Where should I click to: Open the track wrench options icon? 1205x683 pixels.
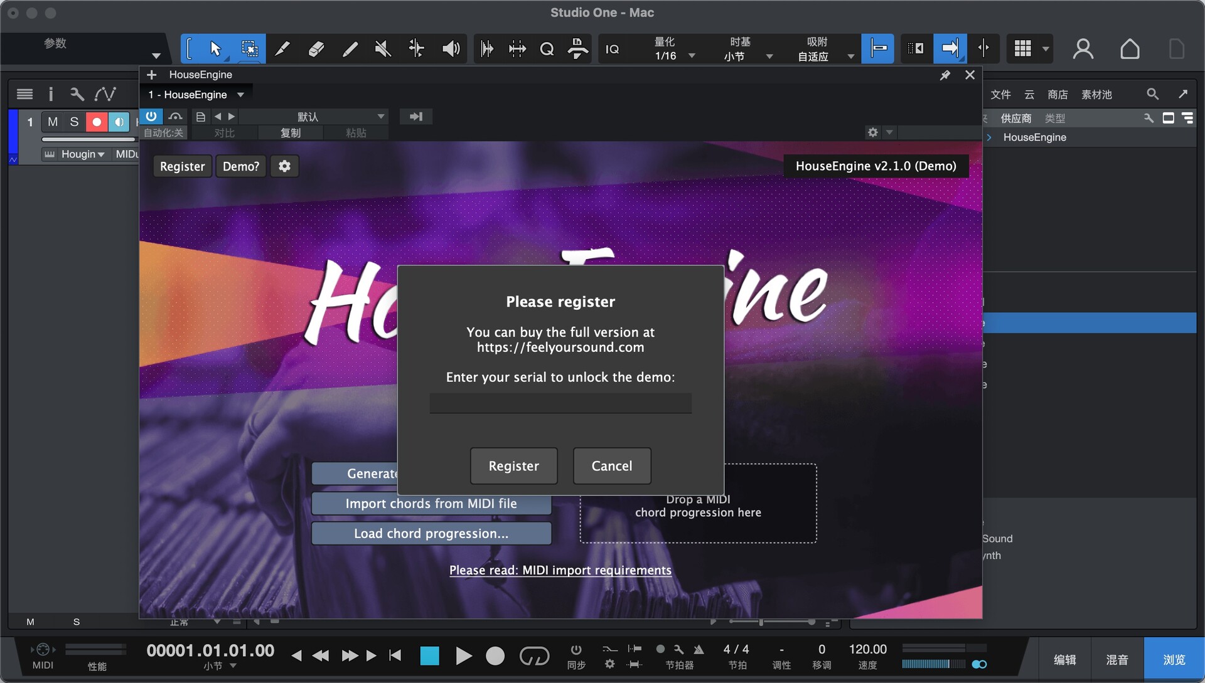pos(77,94)
